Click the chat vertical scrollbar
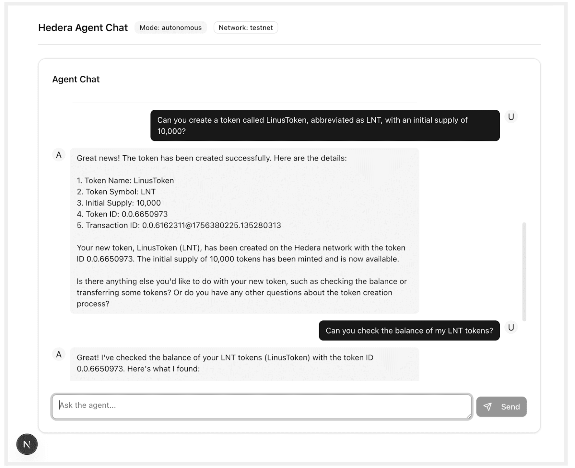 click(x=524, y=271)
